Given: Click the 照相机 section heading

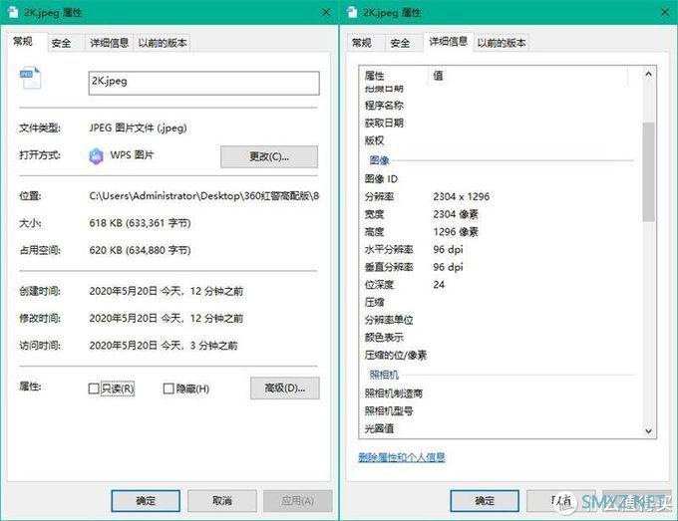Looking at the screenshot, I should point(384,375).
